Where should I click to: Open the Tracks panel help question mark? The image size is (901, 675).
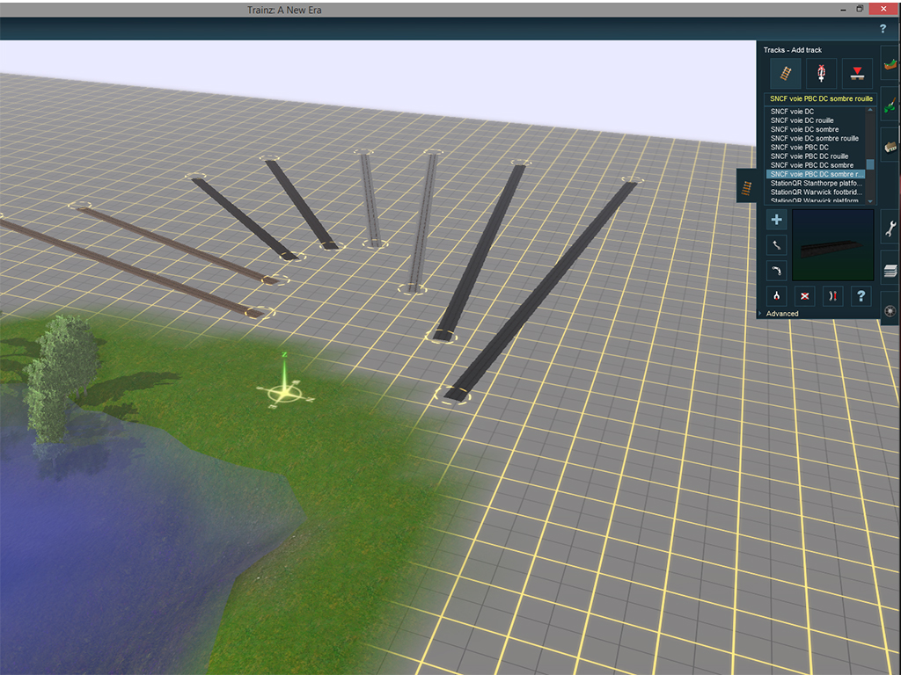pyautogui.click(x=861, y=296)
